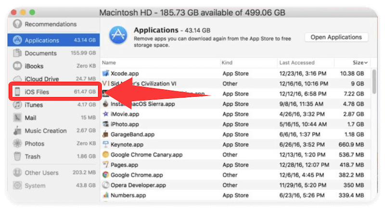Click the Documents sidebar icon

17,53
